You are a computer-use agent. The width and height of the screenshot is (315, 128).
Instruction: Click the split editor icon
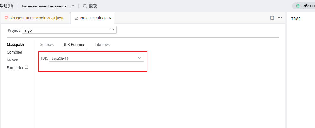(x=272, y=18)
